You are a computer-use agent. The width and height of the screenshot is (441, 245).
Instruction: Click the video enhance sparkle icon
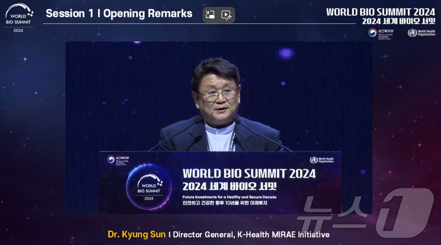click(226, 15)
